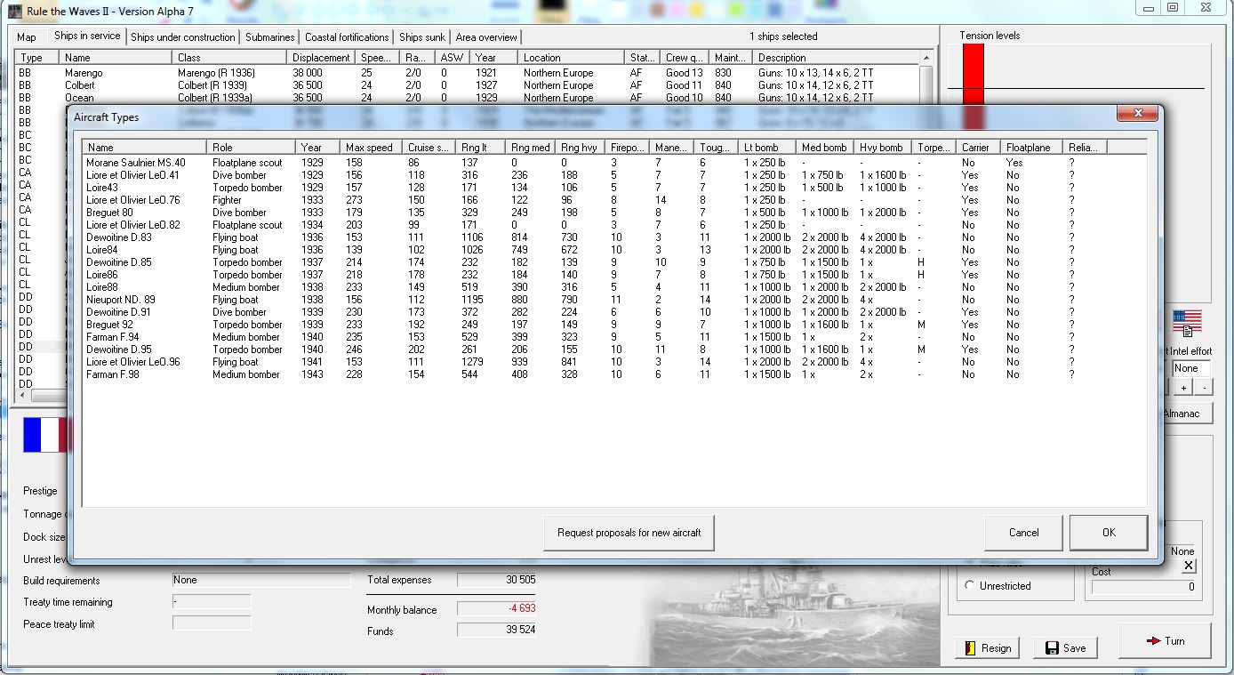The height and width of the screenshot is (675, 1234).
Task: Close the Aircraft Types dialog
Action: point(1137,115)
